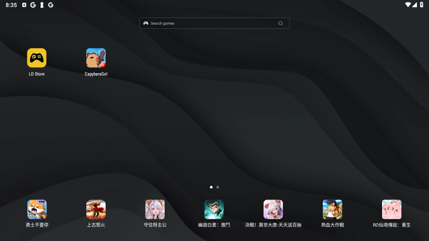The height and width of the screenshot is (241, 429).
Task: Click the gamepad icon in search bar
Action: [x=146, y=23]
